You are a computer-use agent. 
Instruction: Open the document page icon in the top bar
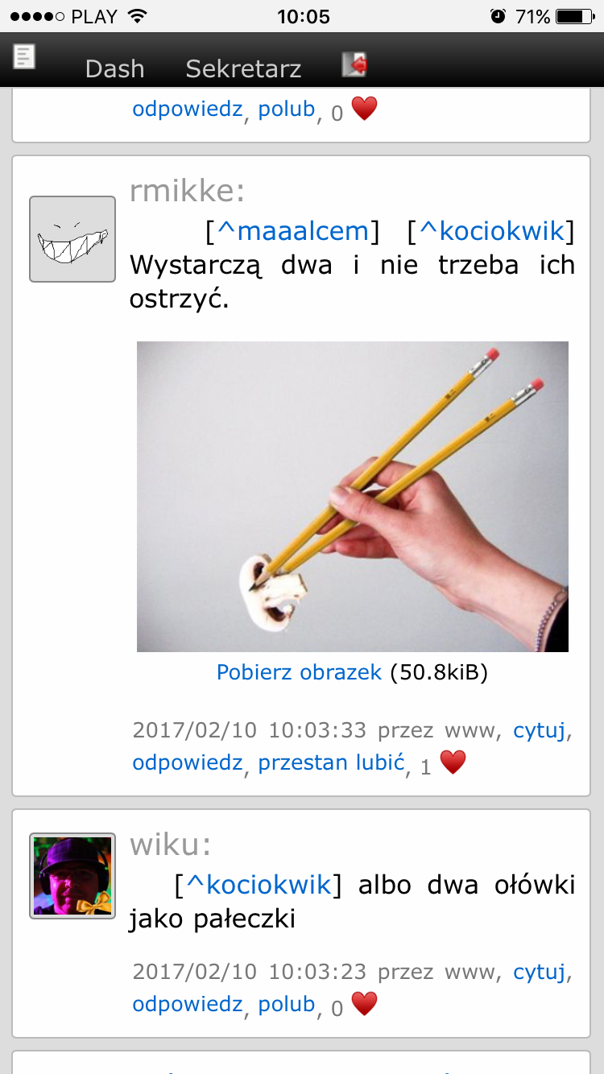click(24, 56)
